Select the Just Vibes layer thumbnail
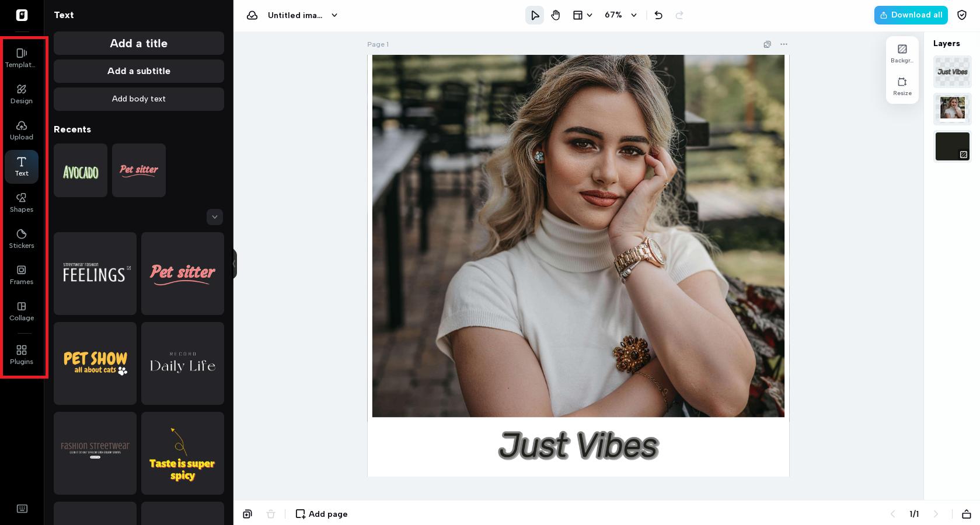The image size is (980, 525). [952, 72]
